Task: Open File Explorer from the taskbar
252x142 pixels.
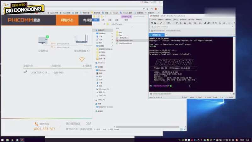Action: pos(7,140)
